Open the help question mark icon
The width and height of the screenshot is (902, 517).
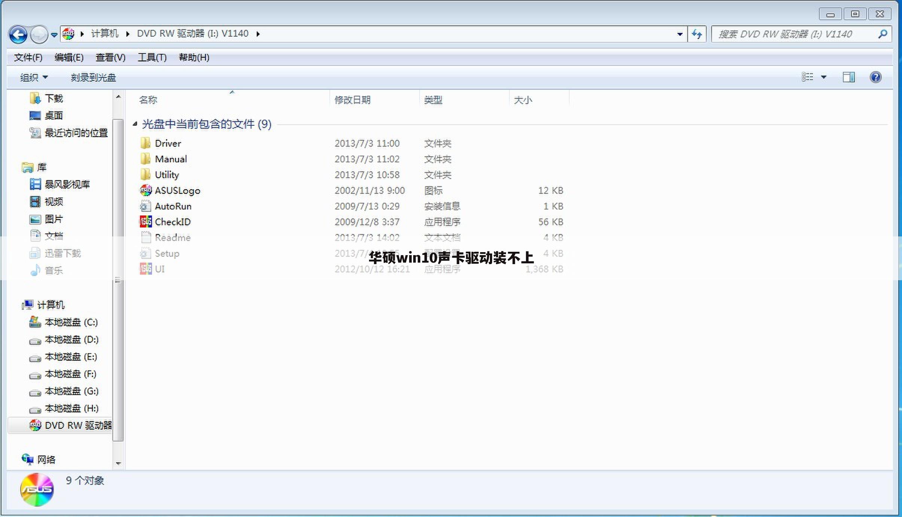point(876,77)
